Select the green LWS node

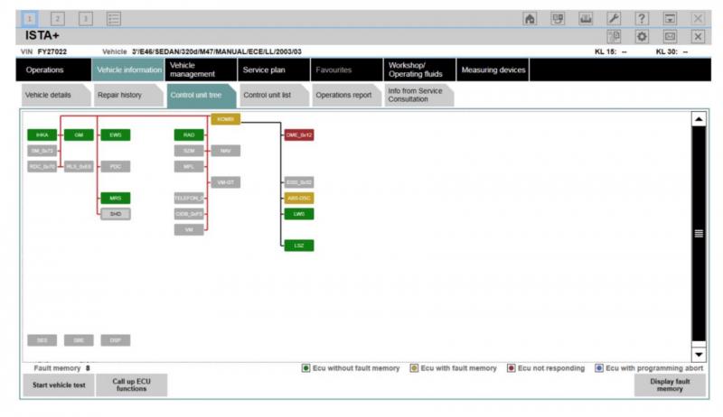point(299,214)
